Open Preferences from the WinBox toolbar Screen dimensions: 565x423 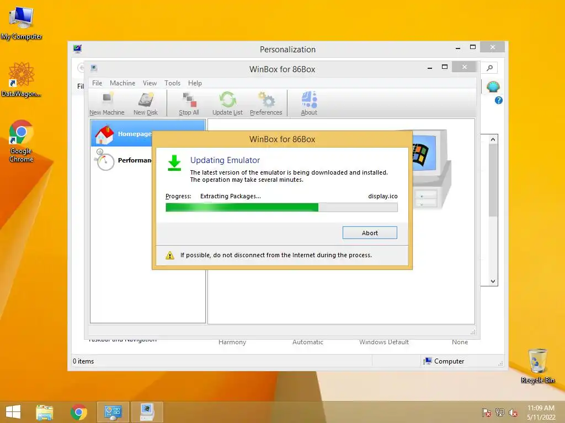pyautogui.click(x=266, y=103)
